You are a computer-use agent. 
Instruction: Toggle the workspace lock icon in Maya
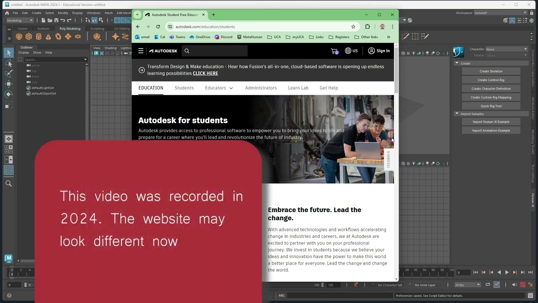(x=531, y=13)
